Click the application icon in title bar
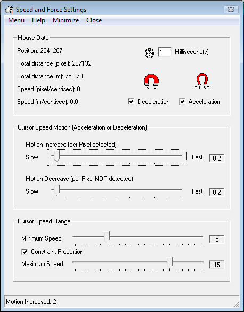Viewport: 244px width, 312px height. tap(10, 10)
